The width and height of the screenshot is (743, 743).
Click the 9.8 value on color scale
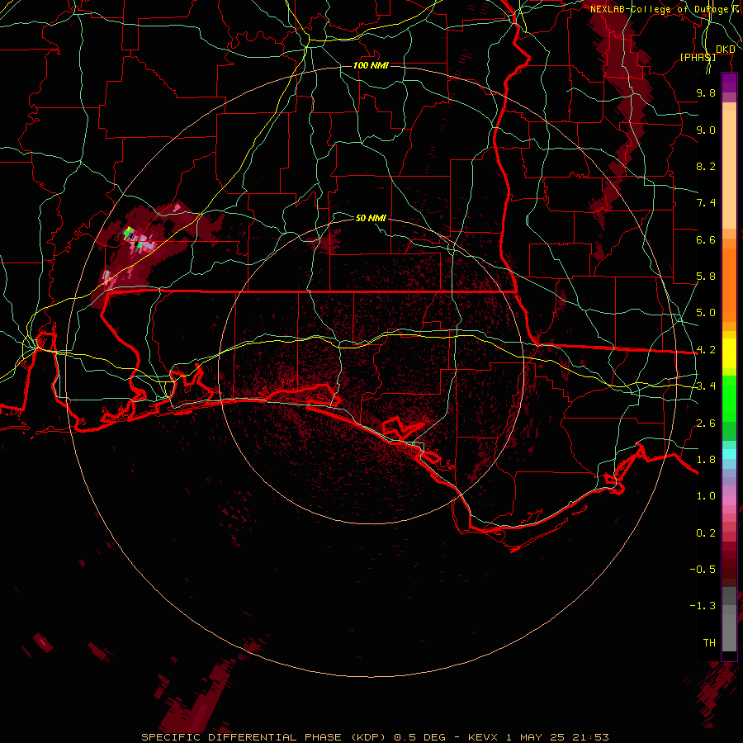(706, 92)
